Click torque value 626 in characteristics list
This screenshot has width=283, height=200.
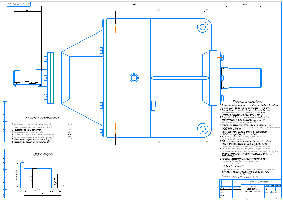click(x=70, y=124)
